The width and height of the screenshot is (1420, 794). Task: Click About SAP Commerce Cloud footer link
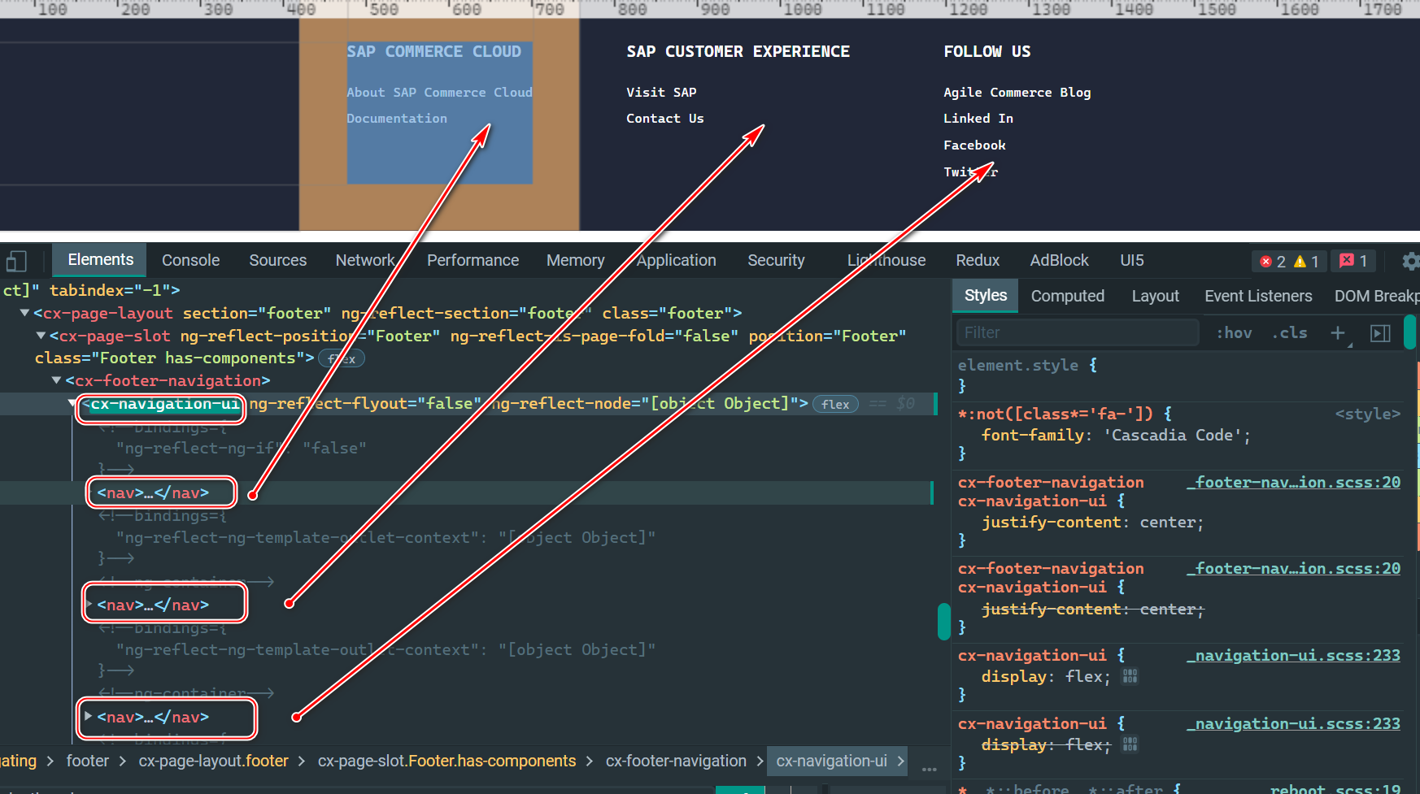click(439, 93)
